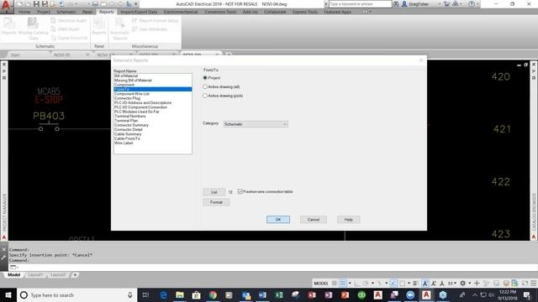538x302 pixels.
Task: Switch to the Model layout tab
Action: click(x=13, y=275)
